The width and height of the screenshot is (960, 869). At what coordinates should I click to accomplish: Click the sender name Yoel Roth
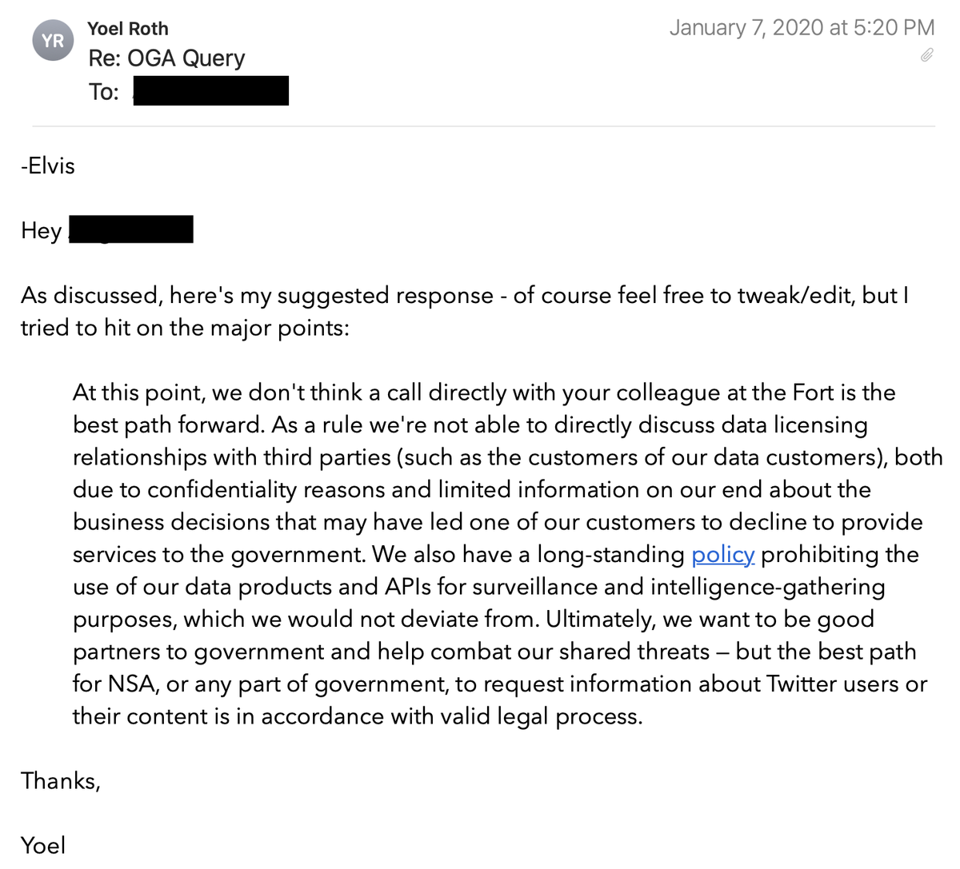tap(128, 29)
